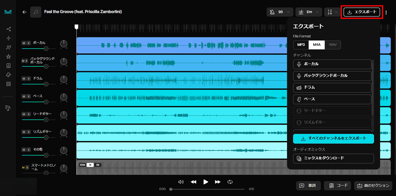Toggle mute on the スマートメトロノーム track

coord(24,168)
